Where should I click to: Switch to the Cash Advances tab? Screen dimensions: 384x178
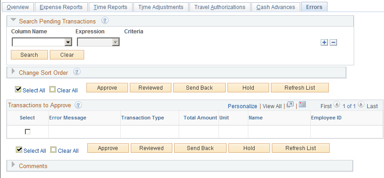pyautogui.click(x=276, y=7)
